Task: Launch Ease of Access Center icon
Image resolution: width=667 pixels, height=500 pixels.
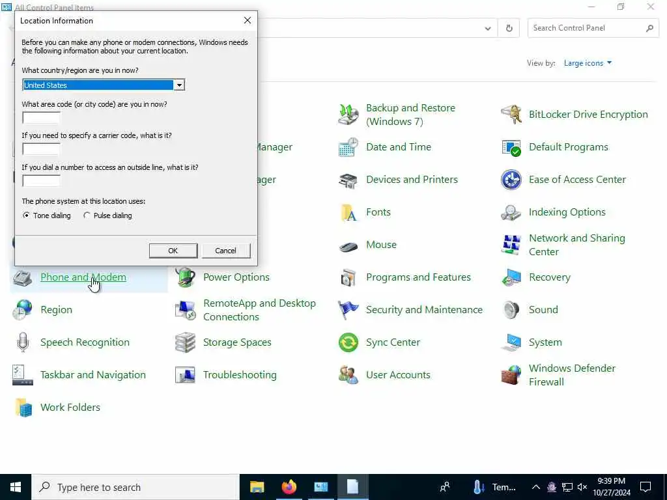Action: point(511,180)
